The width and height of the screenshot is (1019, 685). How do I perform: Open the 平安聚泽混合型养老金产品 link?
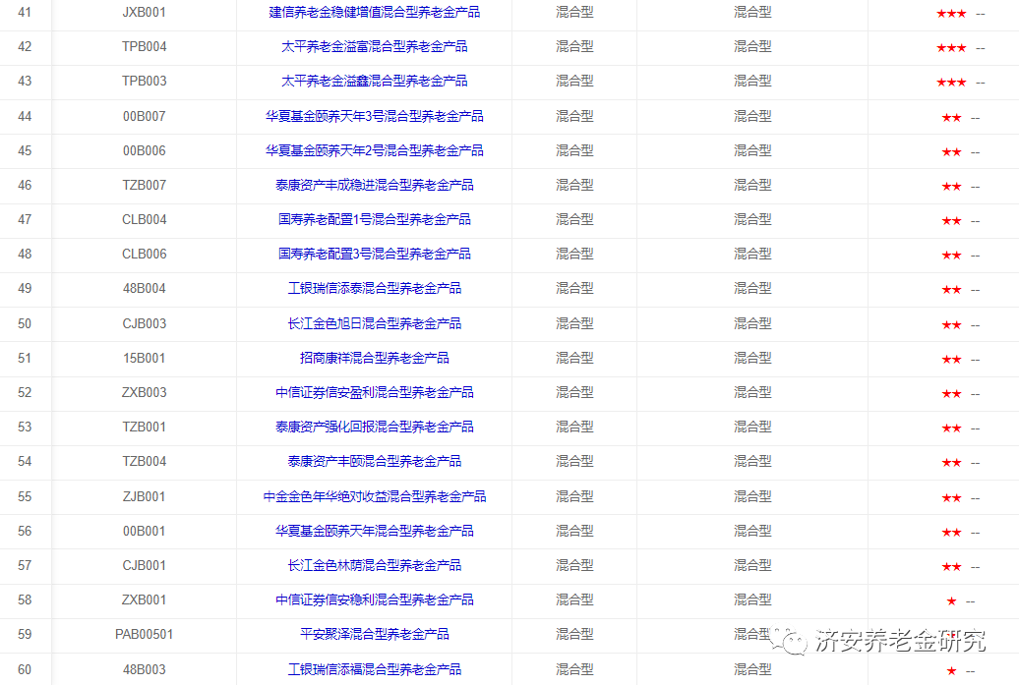(375, 634)
